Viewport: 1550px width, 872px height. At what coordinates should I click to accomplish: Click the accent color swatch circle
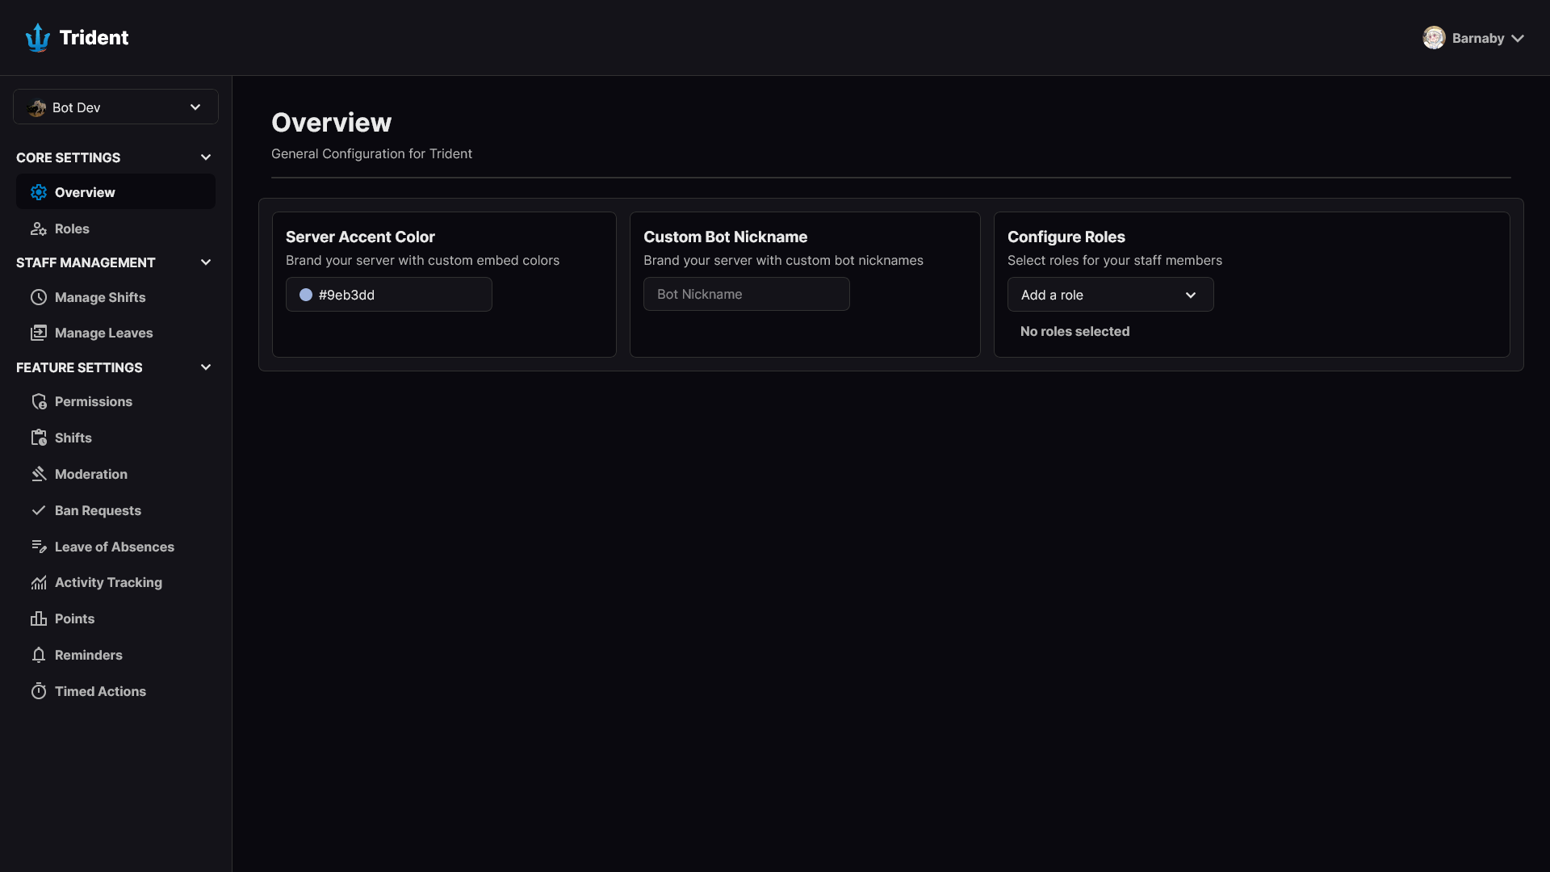306,295
